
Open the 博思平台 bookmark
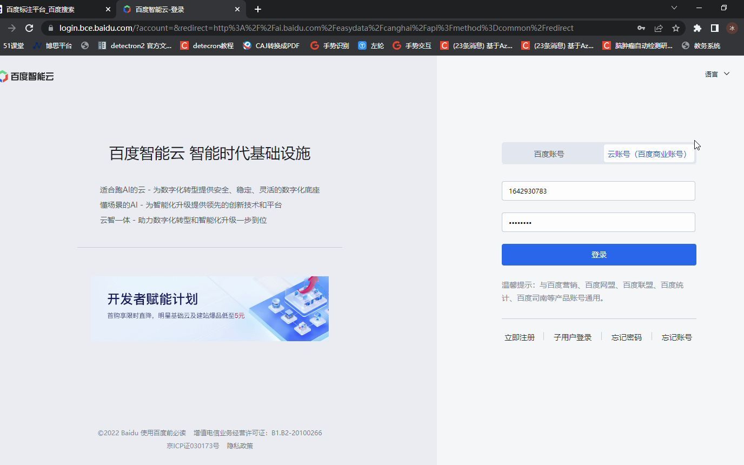[52, 46]
